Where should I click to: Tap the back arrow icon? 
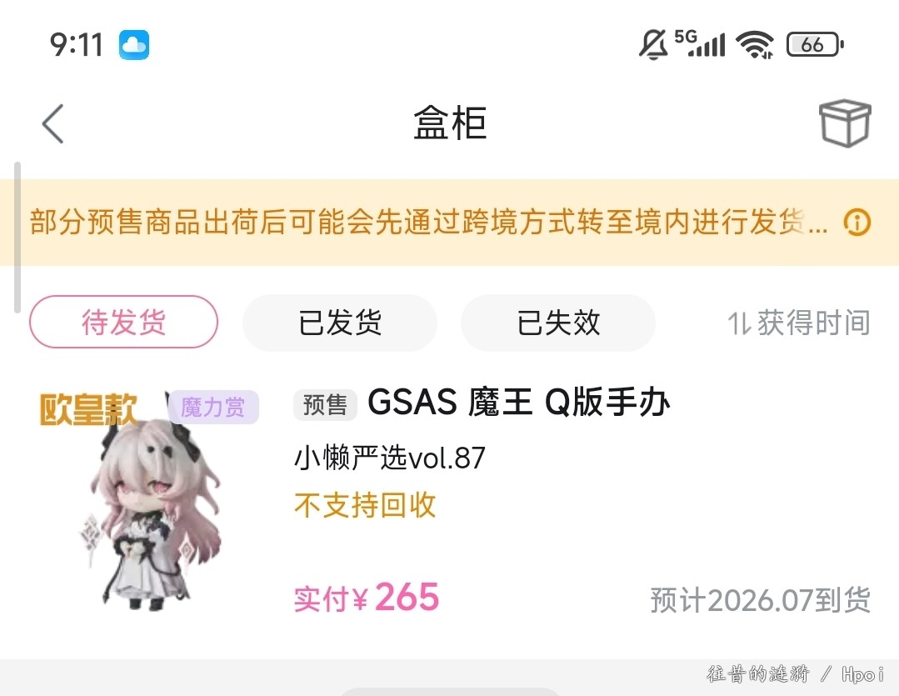tap(52, 123)
